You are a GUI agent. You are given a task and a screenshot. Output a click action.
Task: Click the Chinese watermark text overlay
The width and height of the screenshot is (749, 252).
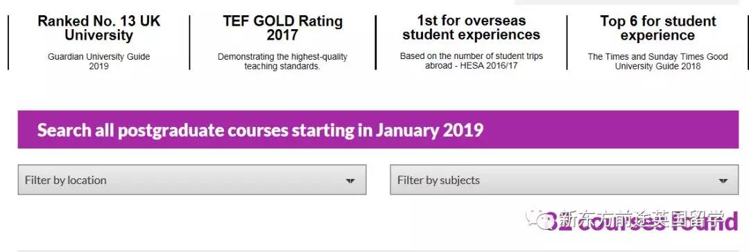(642, 219)
